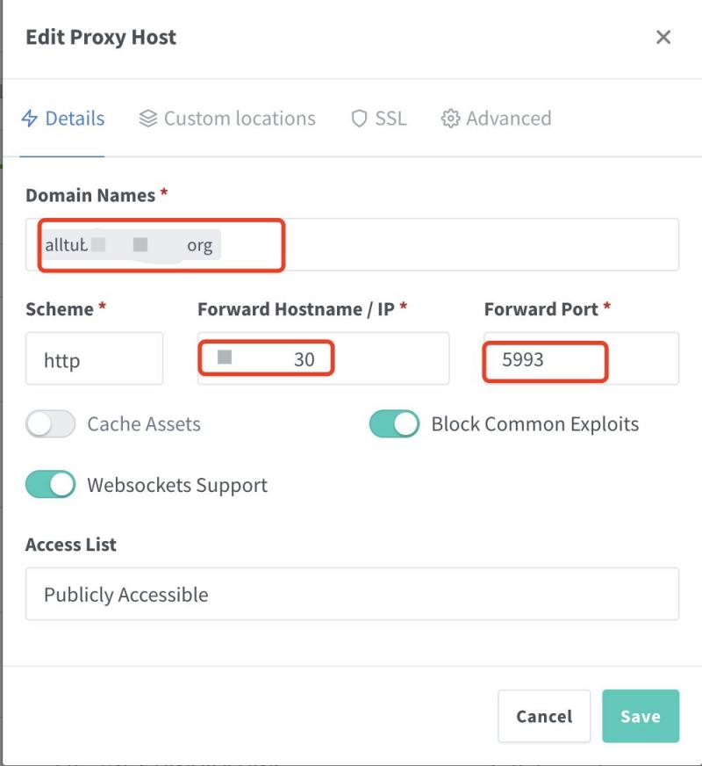
Task: Go to the SSL tab label
Action: click(390, 119)
